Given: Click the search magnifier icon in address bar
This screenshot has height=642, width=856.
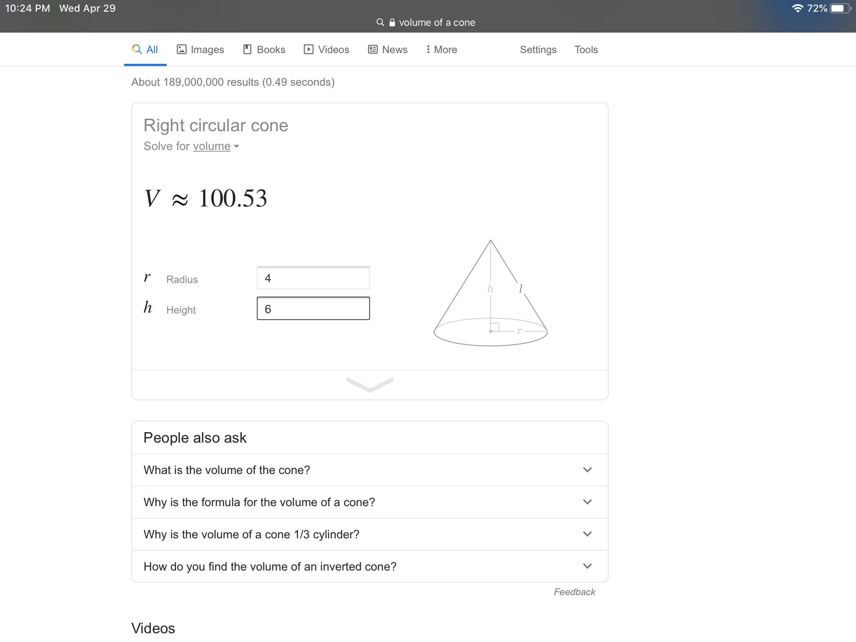Looking at the screenshot, I should pyautogui.click(x=380, y=23).
